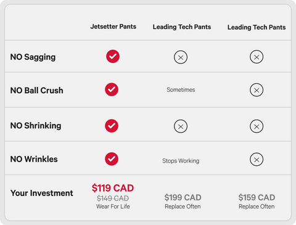Select the red checkmark beside NO Shrinking
Screen dimensions: 296x225
tap(112, 126)
